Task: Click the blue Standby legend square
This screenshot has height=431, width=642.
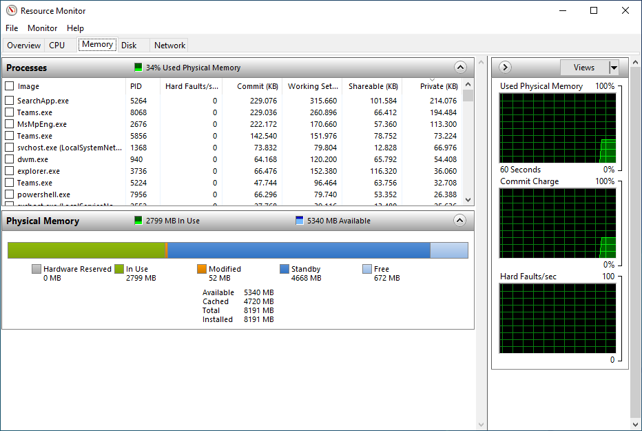Action: (x=284, y=269)
